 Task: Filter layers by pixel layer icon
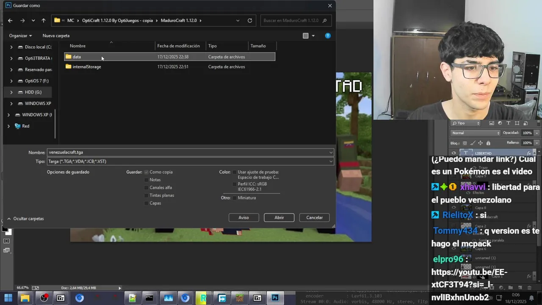[x=492, y=123]
